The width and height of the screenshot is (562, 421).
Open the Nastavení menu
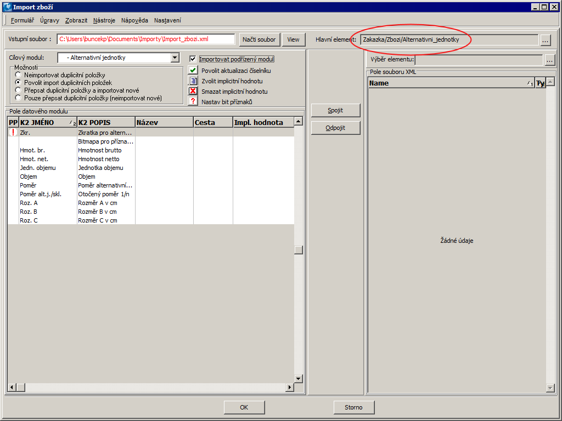pos(167,20)
